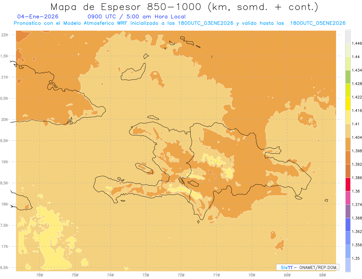Screen dimensions: 362x279
Task: Click the longitude label "68W"
Action: coord(322,275)
